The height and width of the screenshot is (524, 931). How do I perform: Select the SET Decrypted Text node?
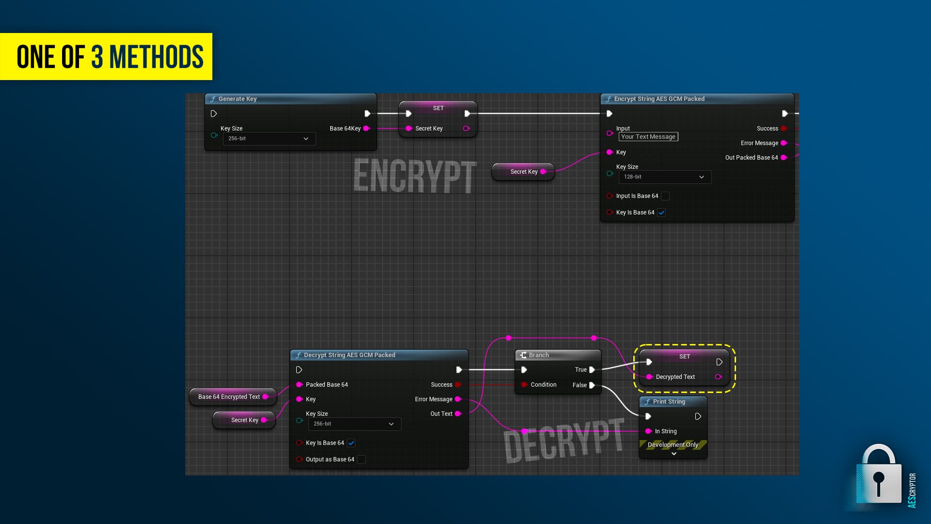(x=684, y=357)
